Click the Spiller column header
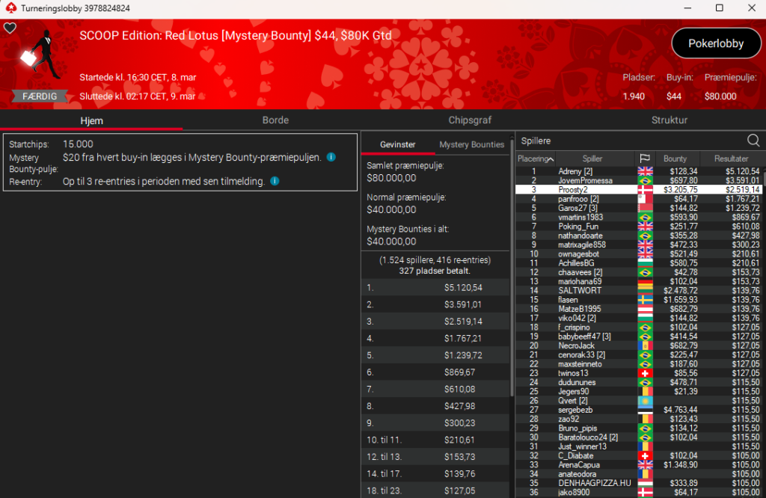Screen dimensions: 766x498 592,159
